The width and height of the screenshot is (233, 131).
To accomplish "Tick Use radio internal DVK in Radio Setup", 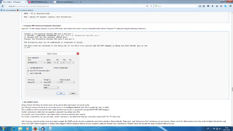I will pyautogui.click(x=28, y=68).
